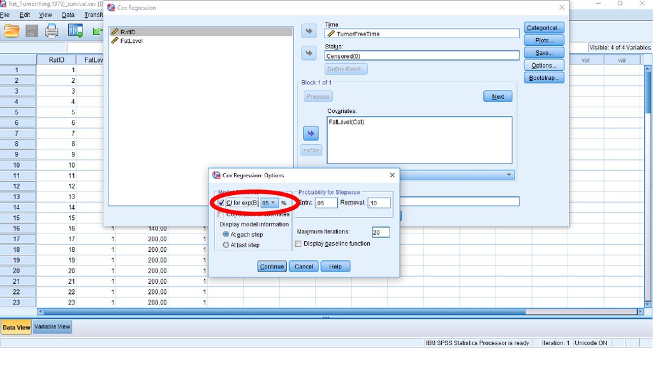Image resolution: width=653 pixels, height=366 pixels.
Task: Click the Visible: 4 of 4 Variables label
Action: (x=620, y=47)
